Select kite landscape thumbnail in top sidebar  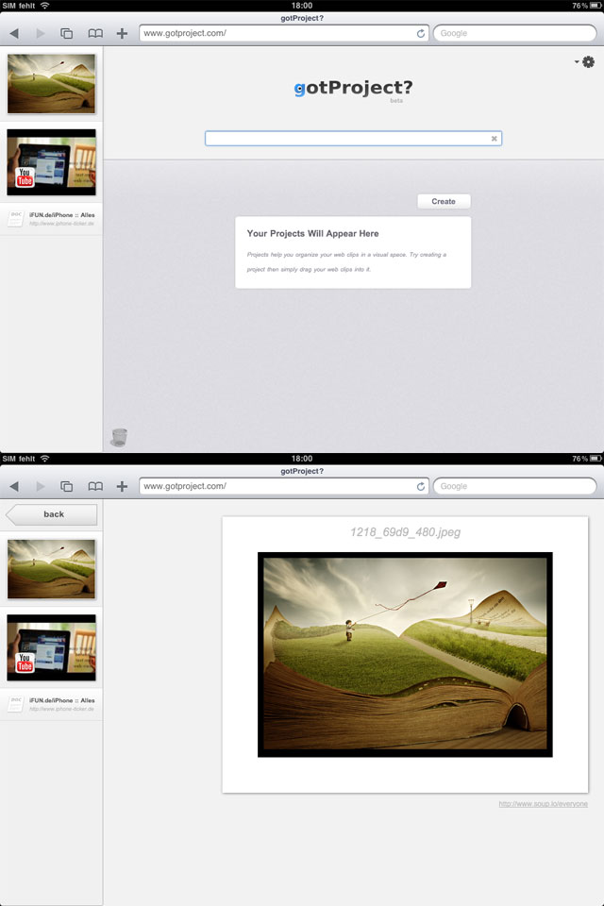pyautogui.click(x=52, y=84)
